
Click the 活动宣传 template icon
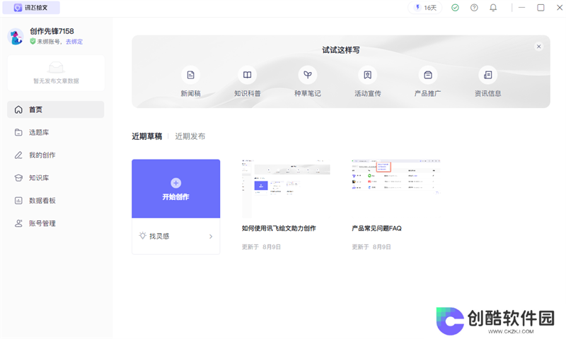coord(367,75)
